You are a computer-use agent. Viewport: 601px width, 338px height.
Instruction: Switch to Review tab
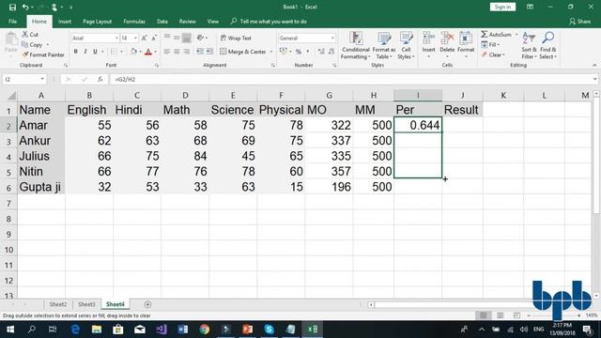[188, 22]
